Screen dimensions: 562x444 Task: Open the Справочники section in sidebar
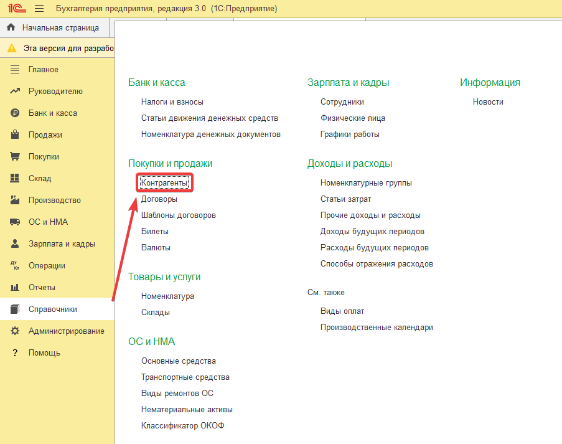point(53,309)
